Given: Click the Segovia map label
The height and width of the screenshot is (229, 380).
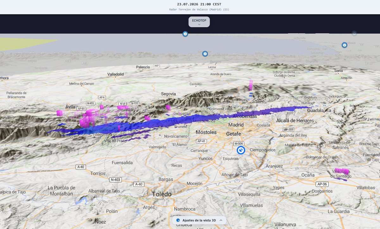Looking at the screenshot, I should [x=168, y=94].
